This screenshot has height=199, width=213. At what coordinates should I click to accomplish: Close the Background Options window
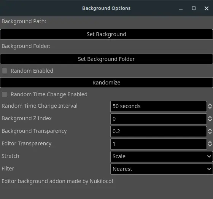click(x=207, y=8)
